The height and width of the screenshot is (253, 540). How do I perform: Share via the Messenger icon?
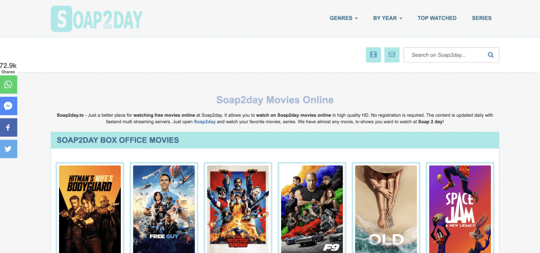(x=8, y=106)
